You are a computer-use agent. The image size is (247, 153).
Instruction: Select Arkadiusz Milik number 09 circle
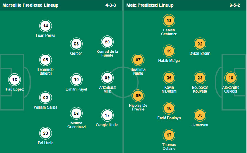(x=107, y=78)
